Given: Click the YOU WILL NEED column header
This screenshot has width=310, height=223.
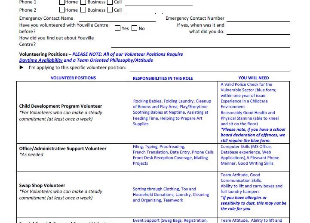Looking at the screenshot, I should click(253, 78).
